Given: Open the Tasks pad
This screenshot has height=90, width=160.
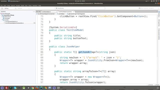Looking at the screenshot, I should [157, 85].
